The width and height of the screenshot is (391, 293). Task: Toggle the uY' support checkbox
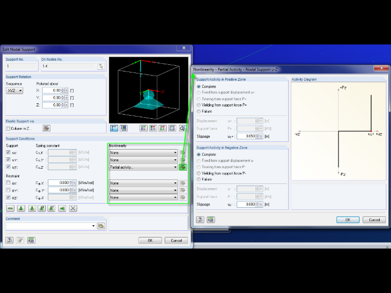(x=8, y=159)
